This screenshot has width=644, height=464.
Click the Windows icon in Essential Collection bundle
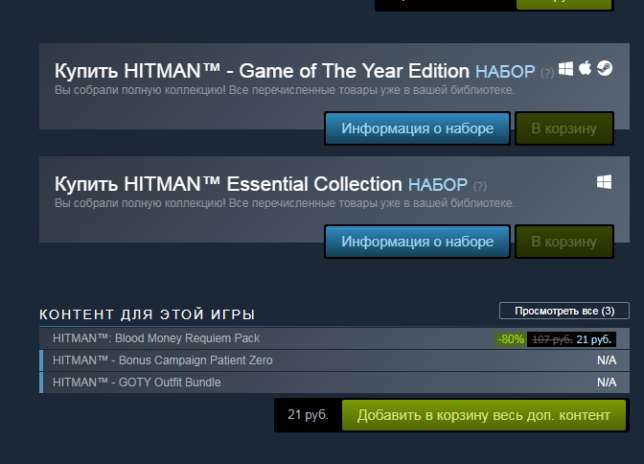[x=604, y=181]
